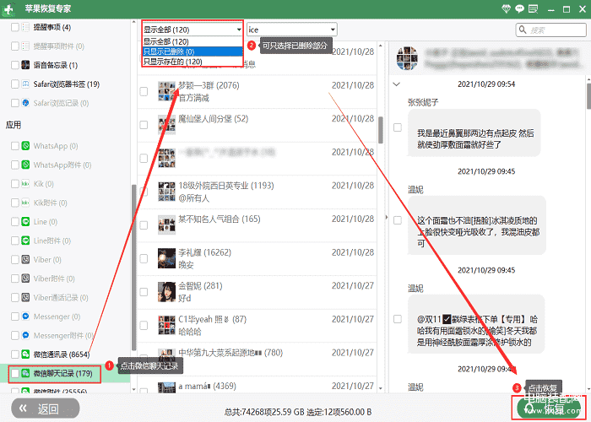Screen dimensions: 591x422
Task: Check the 提醒事项 (4) checkbox
Action: [x=15, y=27]
